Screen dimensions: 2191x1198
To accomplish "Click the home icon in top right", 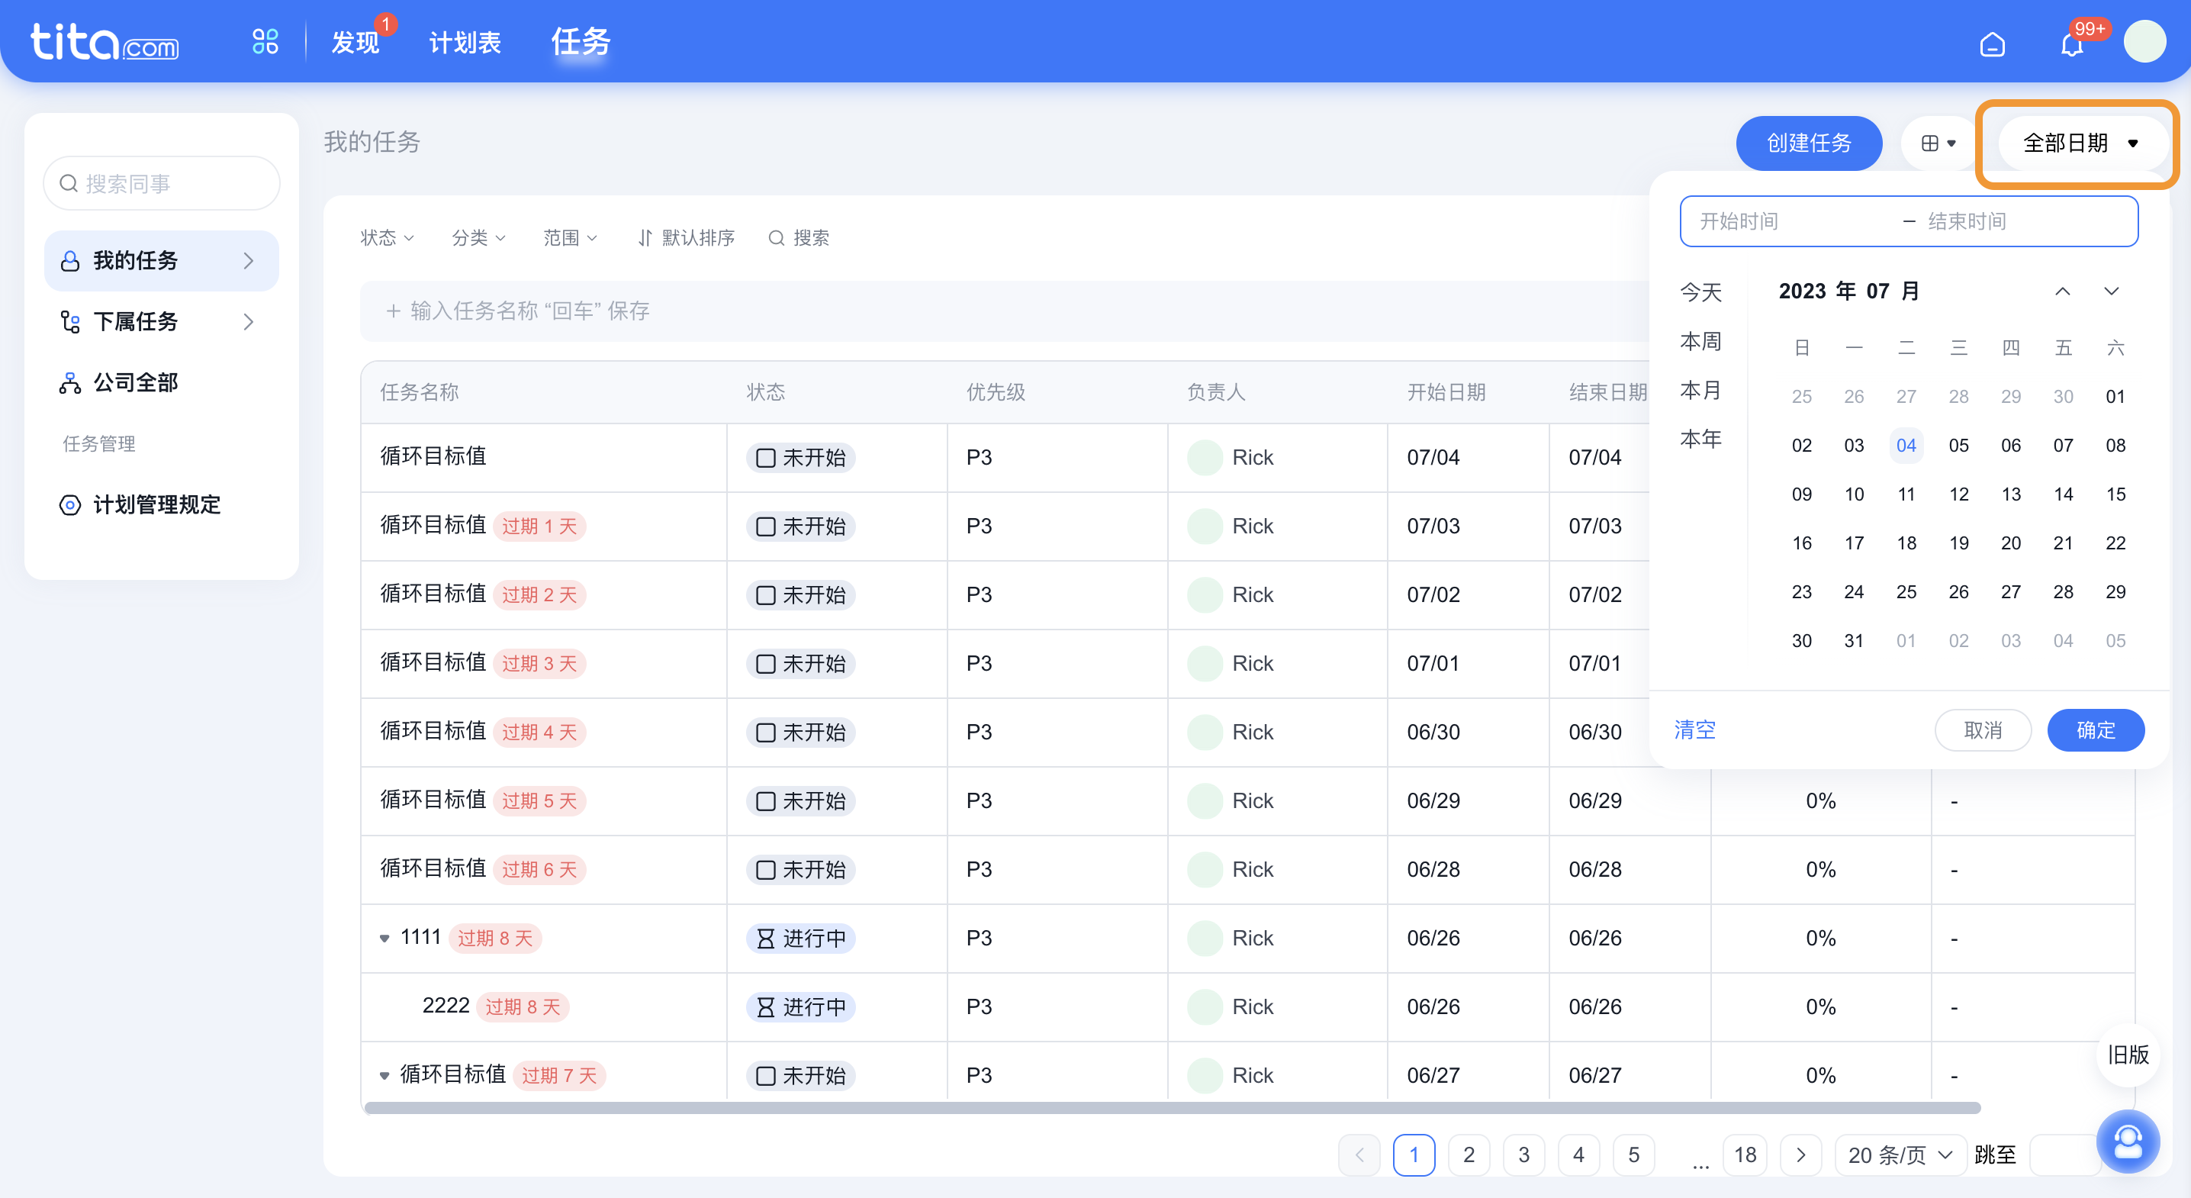I will pyautogui.click(x=1993, y=41).
